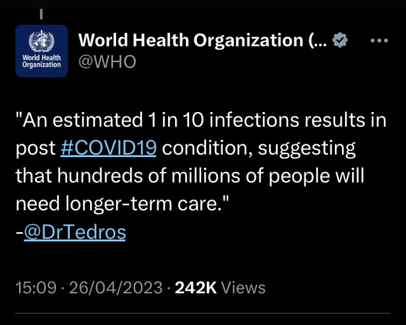Viewport: 406px width, 325px height.
Task: Click the 242K view count number
Action: [196, 287]
